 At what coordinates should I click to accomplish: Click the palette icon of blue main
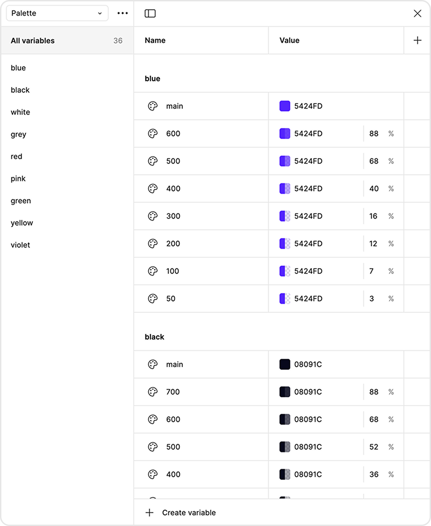[153, 106]
